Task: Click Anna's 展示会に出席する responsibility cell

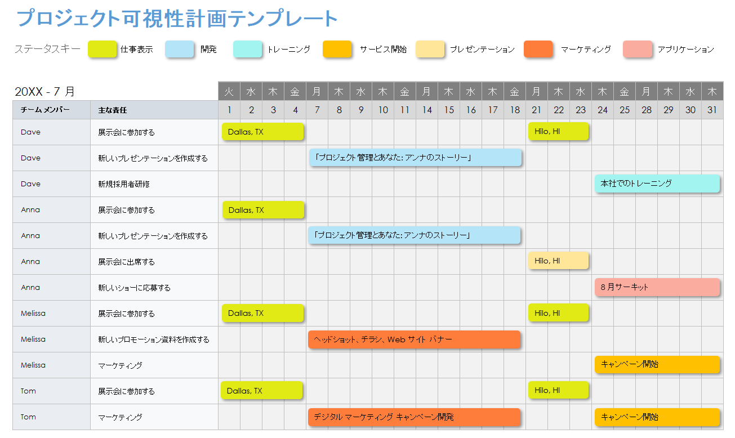Action: [x=154, y=262]
